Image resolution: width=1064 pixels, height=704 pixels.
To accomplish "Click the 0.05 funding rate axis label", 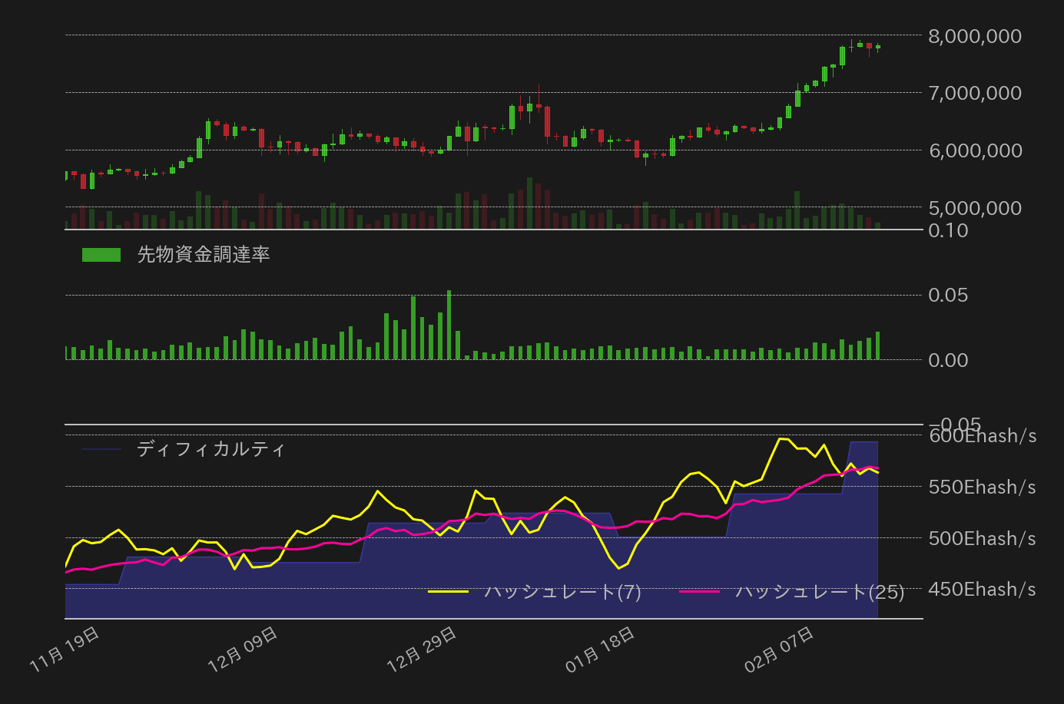I will (x=948, y=296).
